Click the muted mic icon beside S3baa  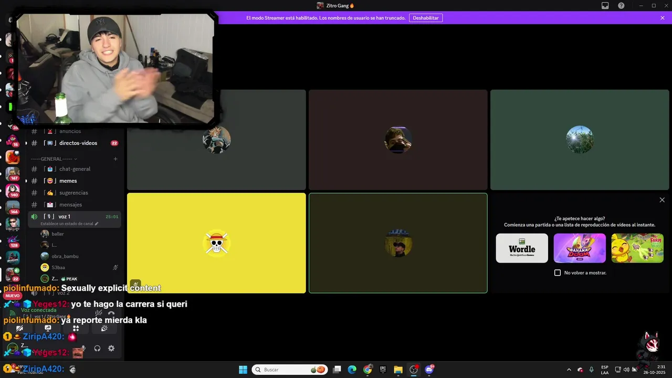[115, 267]
